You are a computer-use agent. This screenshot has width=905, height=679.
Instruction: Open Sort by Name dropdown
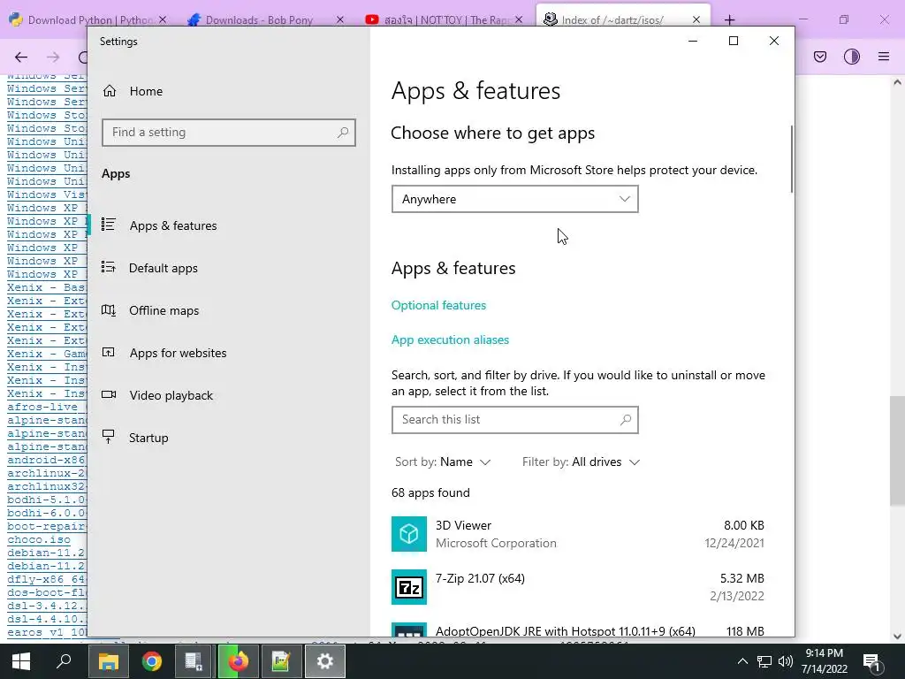pos(443,462)
